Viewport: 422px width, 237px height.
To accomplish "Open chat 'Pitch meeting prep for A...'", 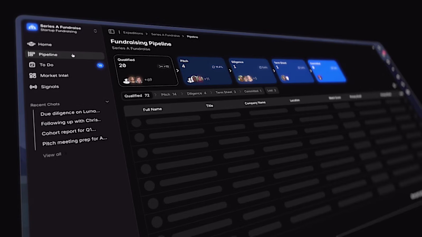I will (x=74, y=141).
